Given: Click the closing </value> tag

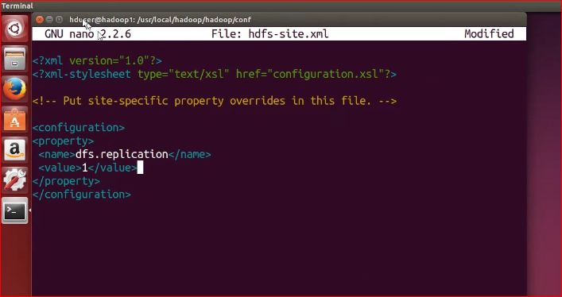Looking at the screenshot, I should pyautogui.click(x=113, y=168).
